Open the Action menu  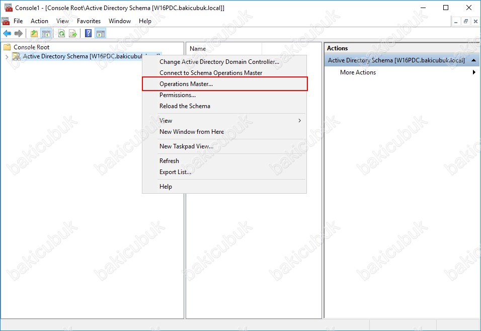39,21
